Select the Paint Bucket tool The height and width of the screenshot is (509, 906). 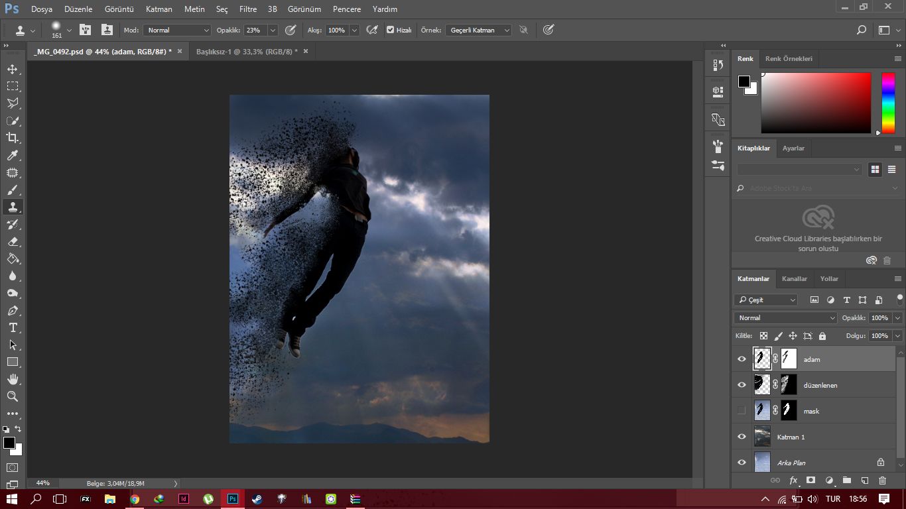point(13,258)
